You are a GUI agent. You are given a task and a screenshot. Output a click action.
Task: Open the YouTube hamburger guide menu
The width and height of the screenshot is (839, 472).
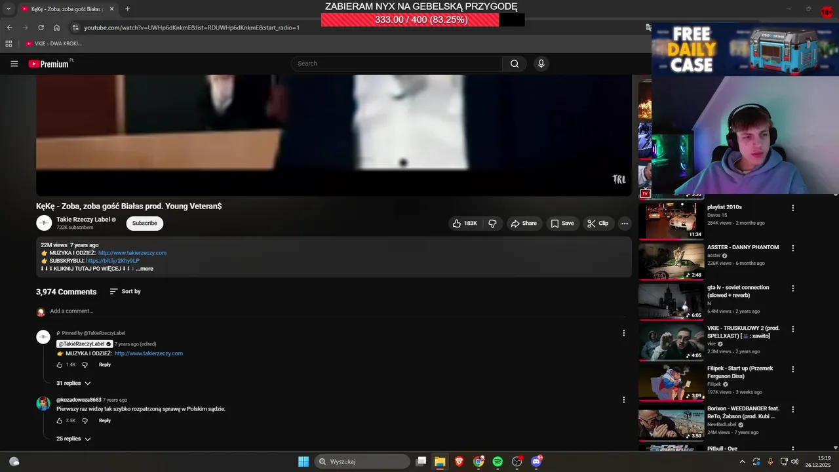coord(14,64)
